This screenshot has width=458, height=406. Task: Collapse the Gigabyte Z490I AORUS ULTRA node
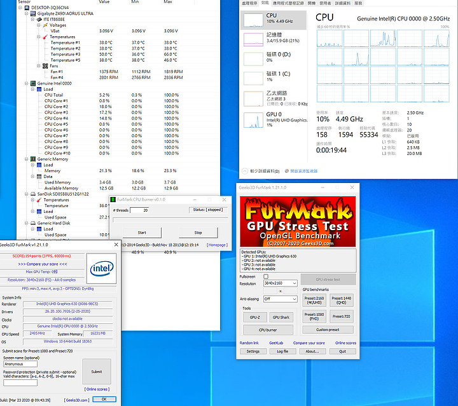click(26, 13)
